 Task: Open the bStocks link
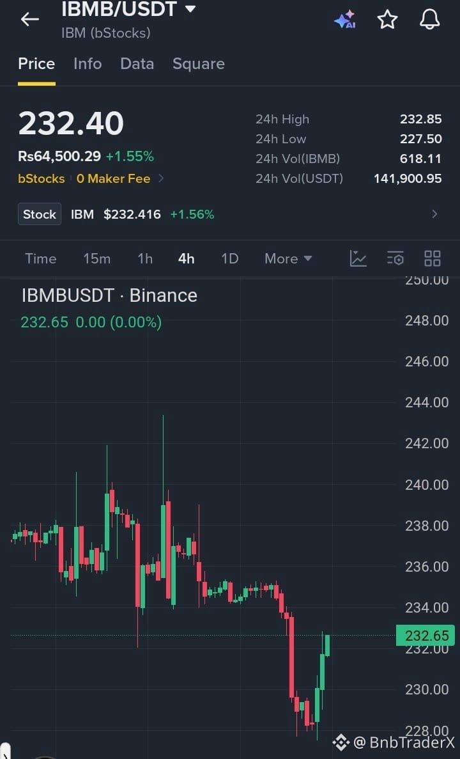[41, 178]
